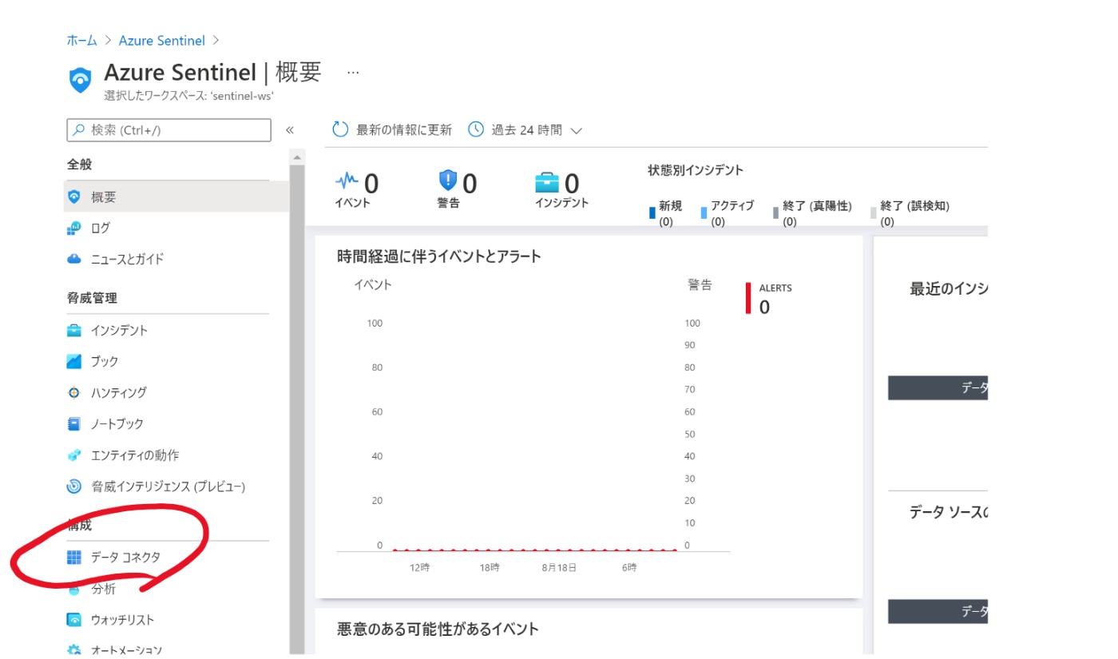Viewport: 1118px width, 659px height.
Task: Click the sidebar scrollbar up arrow
Action: pyautogui.click(x=297, y=157)
